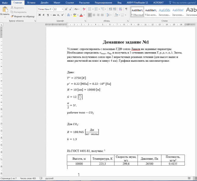
Task: Click the sort (A-Z) icon
Action: (x=121, y=9)
